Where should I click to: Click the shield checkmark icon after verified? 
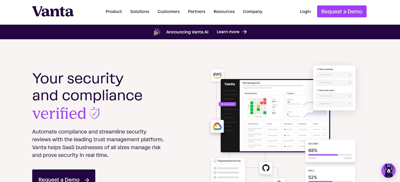click(x=95, y=113)
